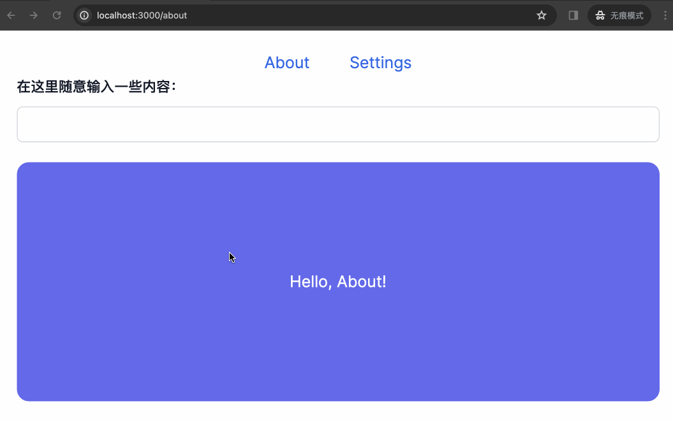Viewport: 673px width, 422px height.
Task: Bookmark the page using the star icon
Action: (542, 15)
